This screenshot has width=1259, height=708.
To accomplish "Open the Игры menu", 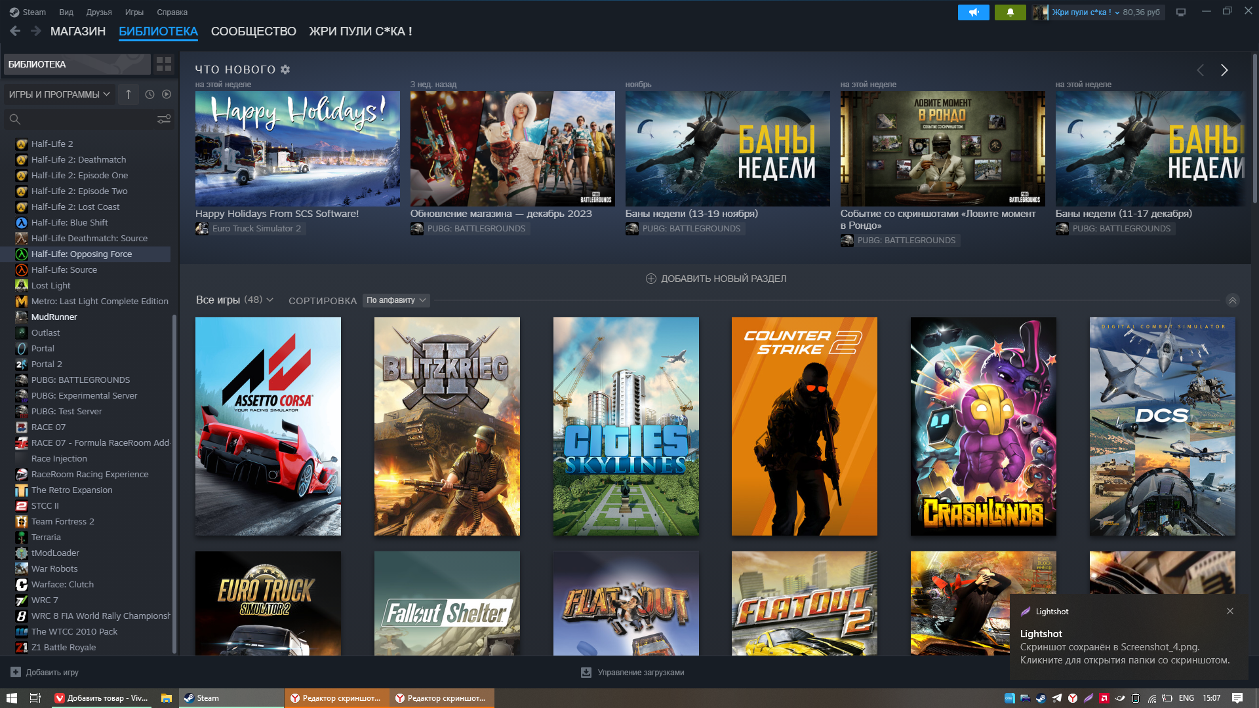I will click(134, 12).
